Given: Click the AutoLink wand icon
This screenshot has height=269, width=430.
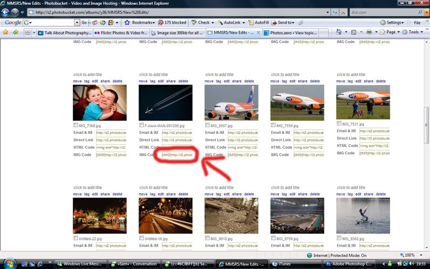Looking at the screenshot, I should (x=220, y=22).
